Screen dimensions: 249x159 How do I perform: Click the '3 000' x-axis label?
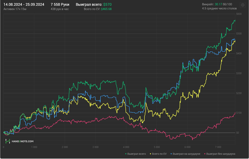[x=95, y=147]
